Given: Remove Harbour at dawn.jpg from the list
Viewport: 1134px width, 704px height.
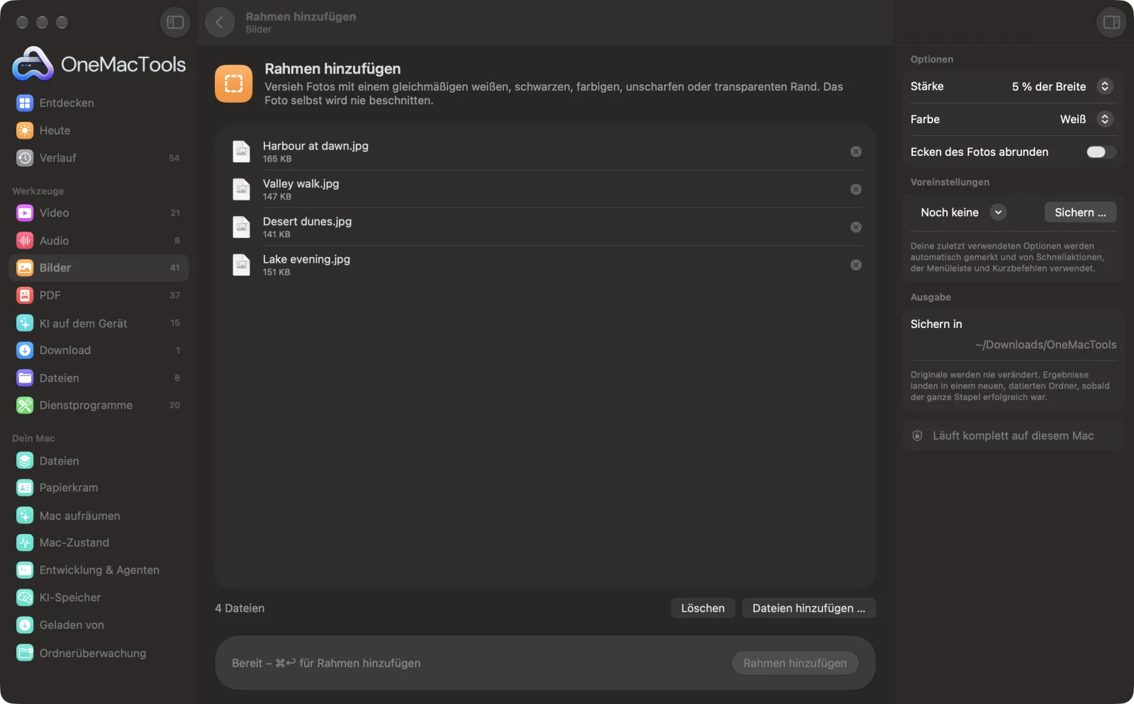Looking at the screenshot, I should 856,152.
